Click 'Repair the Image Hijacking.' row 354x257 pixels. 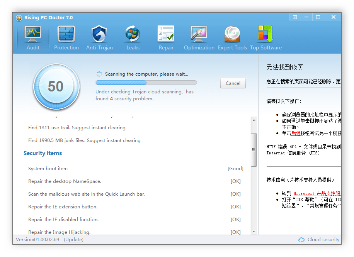pyautogui.click(x=136, y=232)
